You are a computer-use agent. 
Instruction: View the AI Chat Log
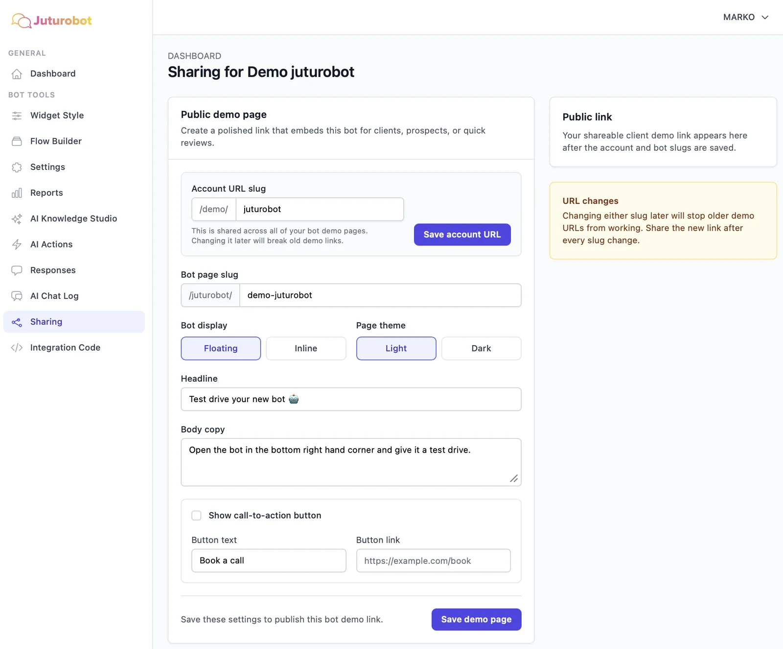pyautogui.click(x=74, y=296)
